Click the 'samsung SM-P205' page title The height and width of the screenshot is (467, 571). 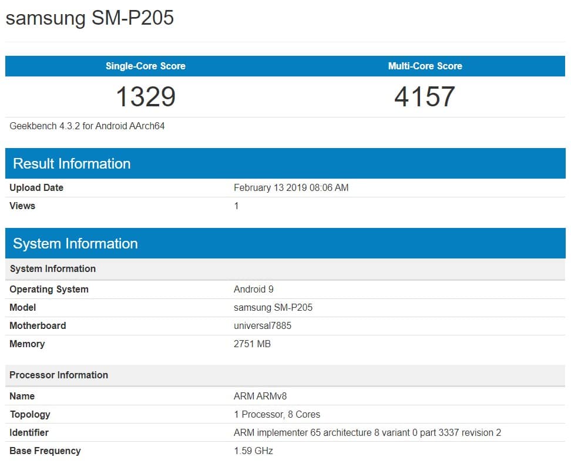pyautogui.click(x=89, y=18)
